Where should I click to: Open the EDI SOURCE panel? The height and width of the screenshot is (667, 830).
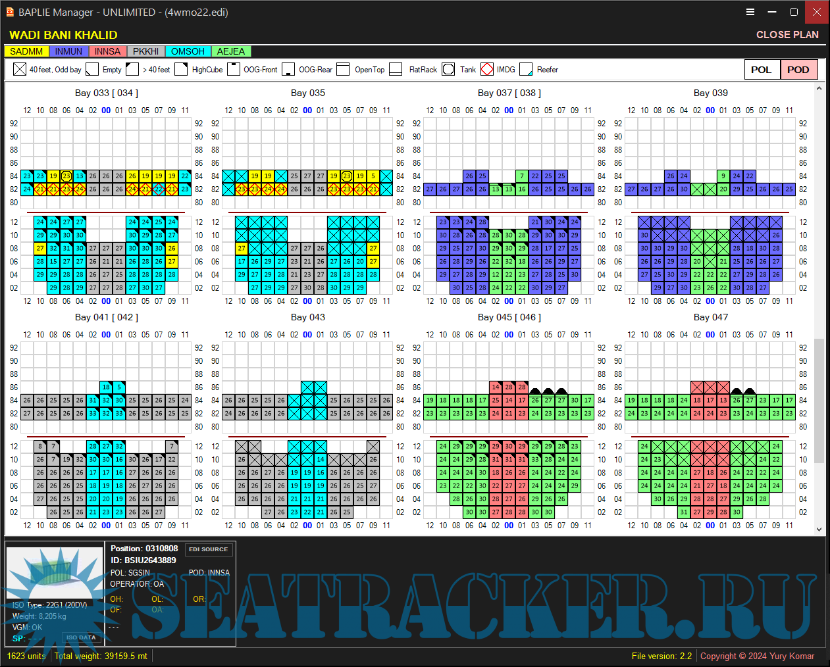tap(209, 549)
